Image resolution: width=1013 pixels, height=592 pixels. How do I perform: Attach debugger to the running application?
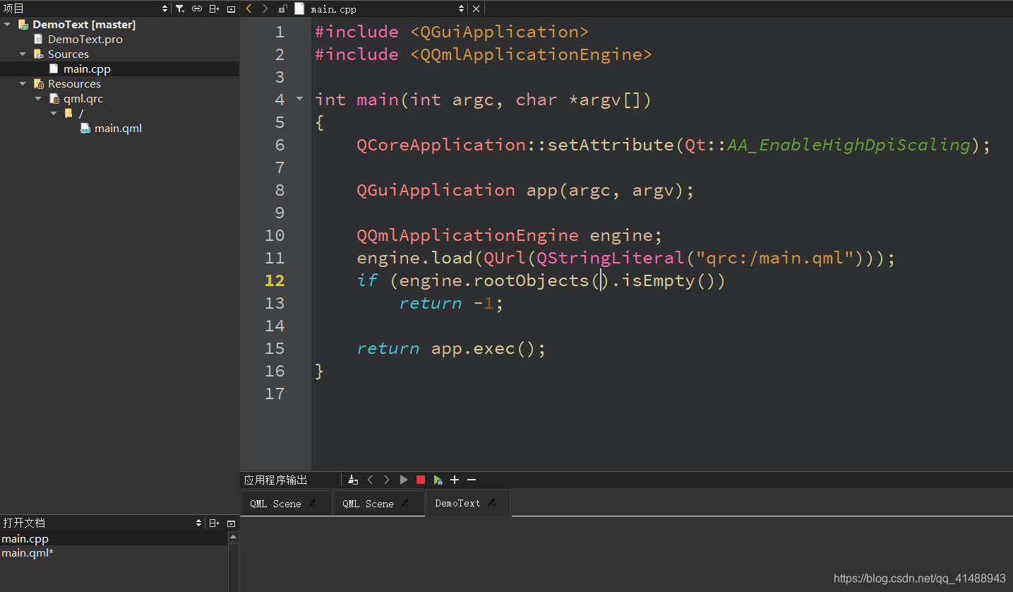coord(438,480)
